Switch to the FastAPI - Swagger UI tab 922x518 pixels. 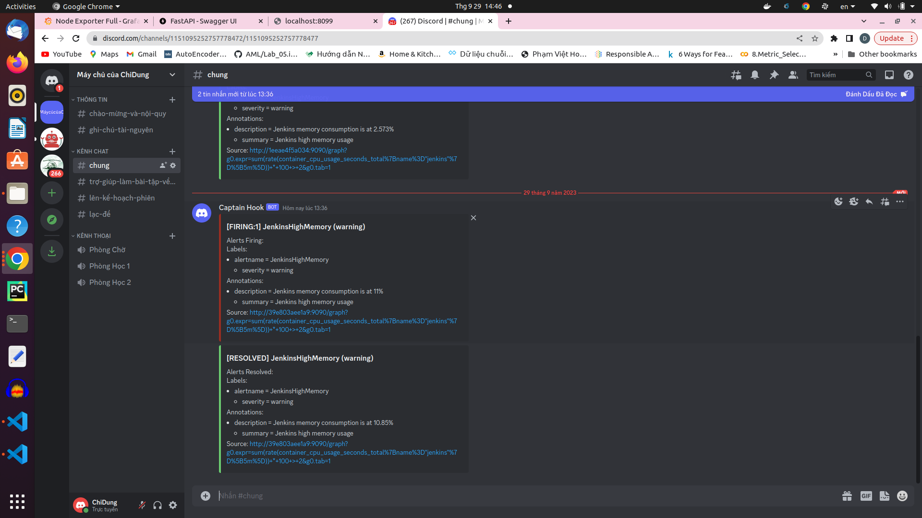tap(203, 21)
